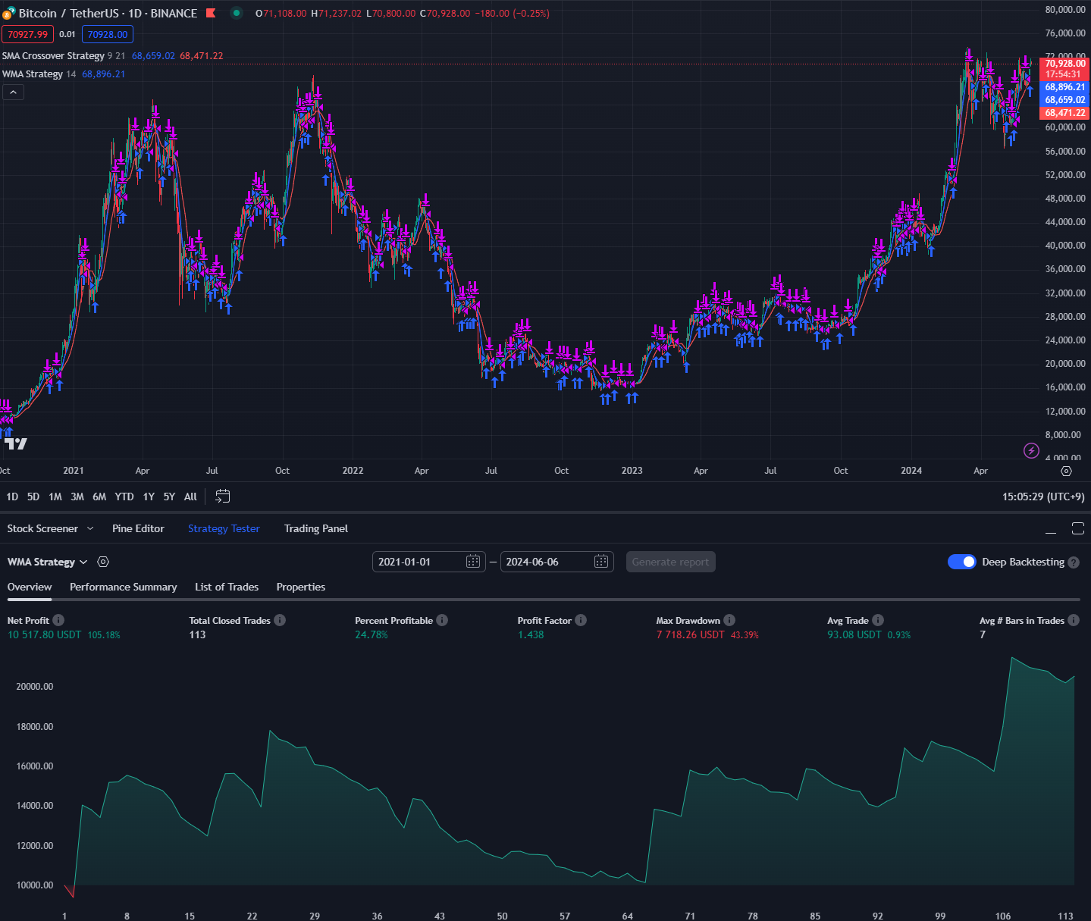Image resolution: width=1091 pixels, height=921 pixels.
Task: Collapse the indicator legend chevron
Action: tap(14, 92)
